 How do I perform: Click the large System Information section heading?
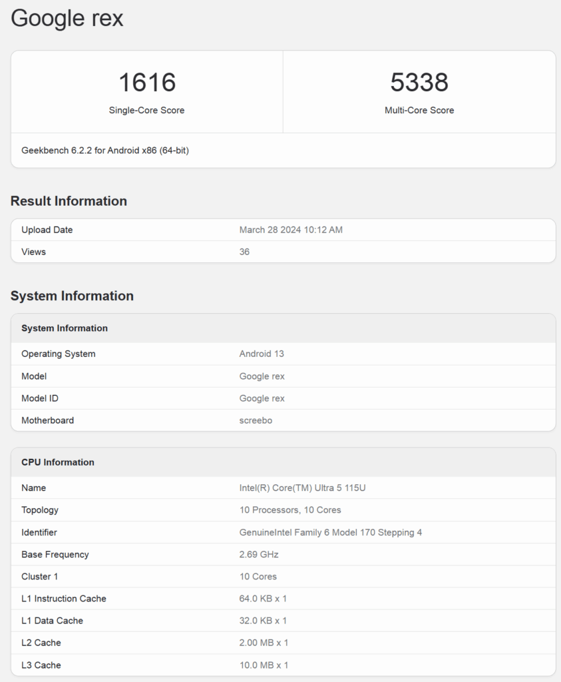72,296
